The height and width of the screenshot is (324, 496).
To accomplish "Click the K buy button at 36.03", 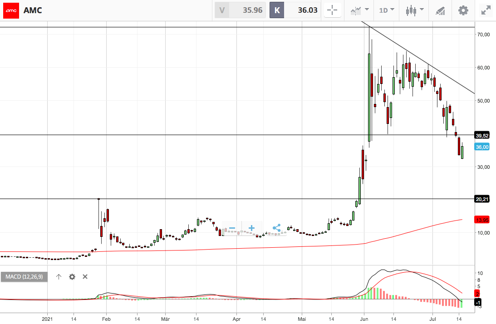I will click(x=295, y=10).
